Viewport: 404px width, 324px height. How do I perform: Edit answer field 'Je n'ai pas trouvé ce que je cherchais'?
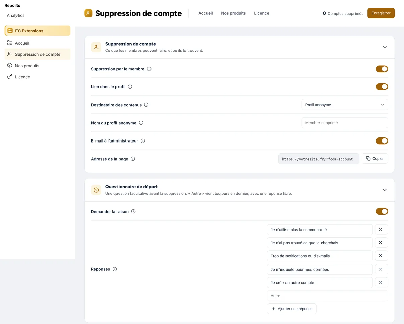click(320, 243)
